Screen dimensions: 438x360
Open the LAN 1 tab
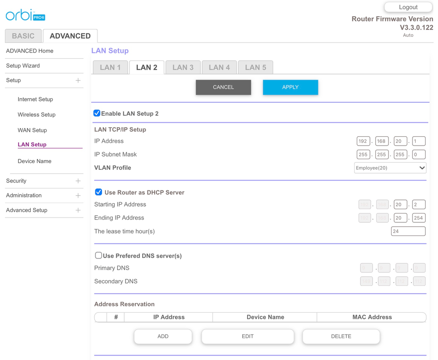110,68
